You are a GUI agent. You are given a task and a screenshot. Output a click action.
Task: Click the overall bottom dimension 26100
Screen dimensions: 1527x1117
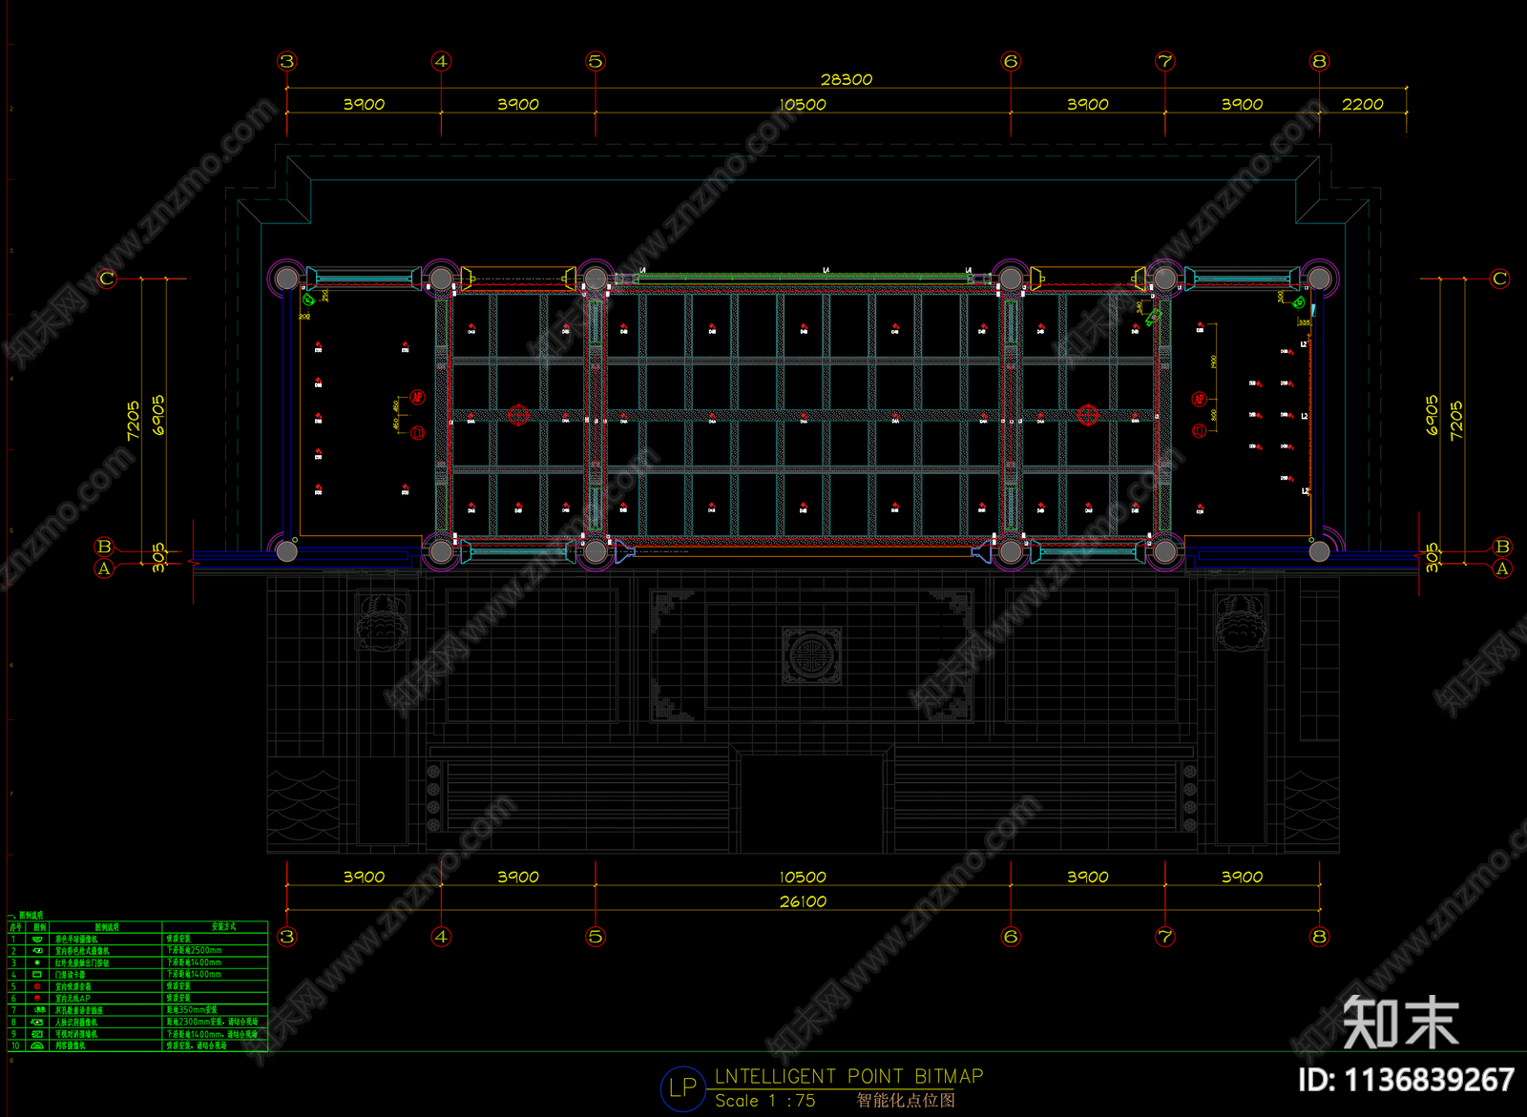coord(803,901)
